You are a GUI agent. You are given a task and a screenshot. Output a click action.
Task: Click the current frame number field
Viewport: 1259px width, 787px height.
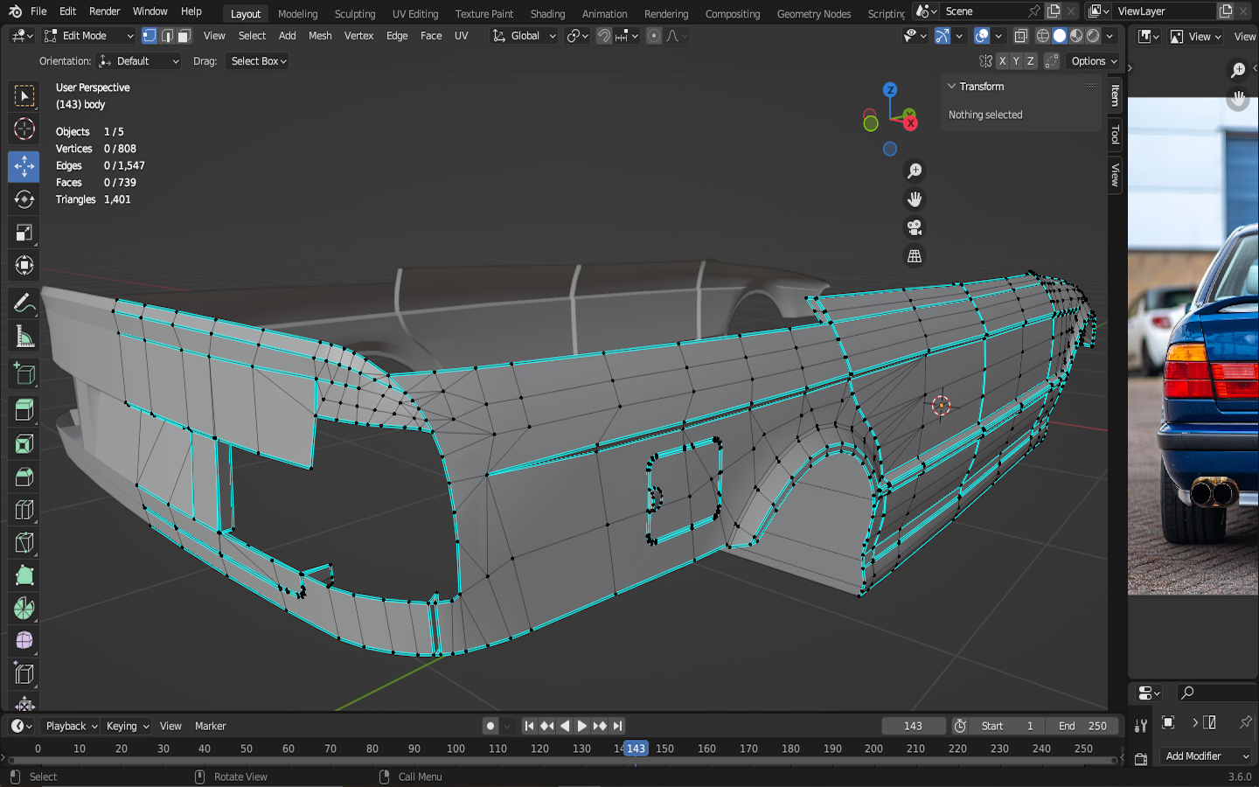pyautogui.click(x=913, y=726)
